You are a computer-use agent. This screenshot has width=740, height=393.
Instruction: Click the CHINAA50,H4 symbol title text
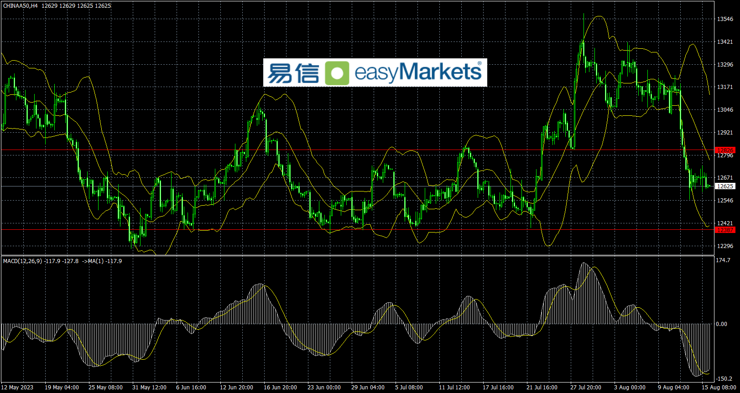coord(21,6)
